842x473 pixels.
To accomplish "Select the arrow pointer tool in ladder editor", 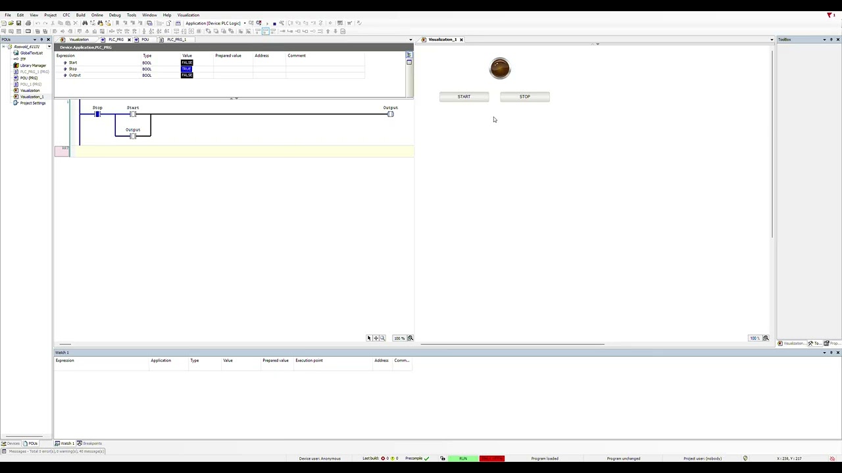I will (369, 338).
